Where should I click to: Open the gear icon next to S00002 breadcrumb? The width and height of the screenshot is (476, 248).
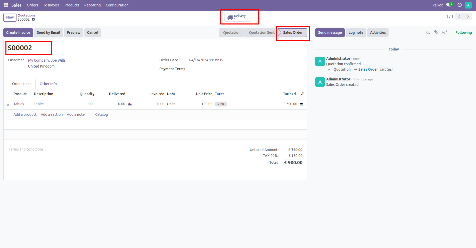34,19
